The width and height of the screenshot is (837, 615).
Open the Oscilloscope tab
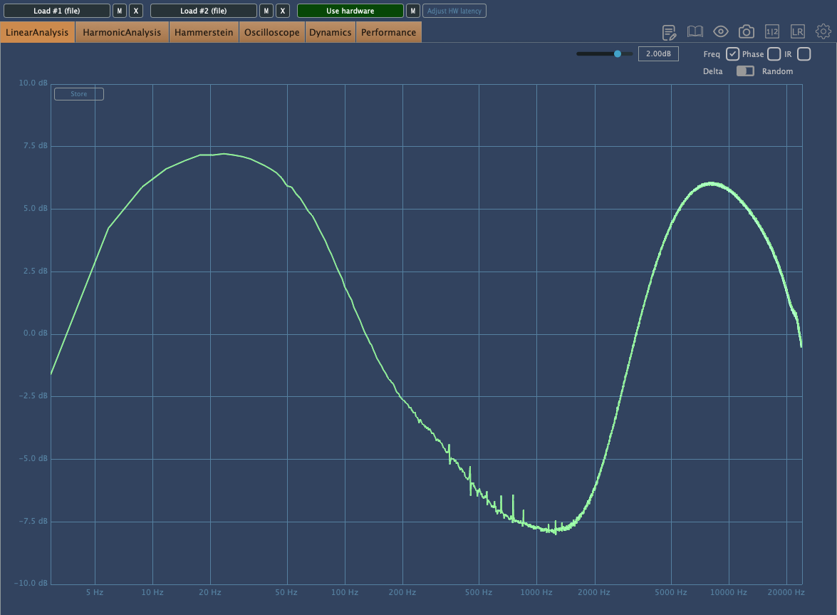[x=272, y=32]
